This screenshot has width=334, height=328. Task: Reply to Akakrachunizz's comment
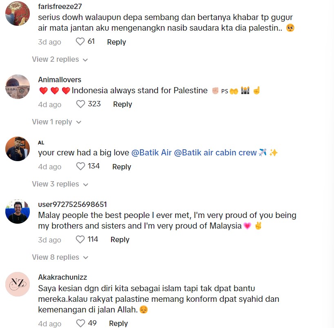point(118,324)
